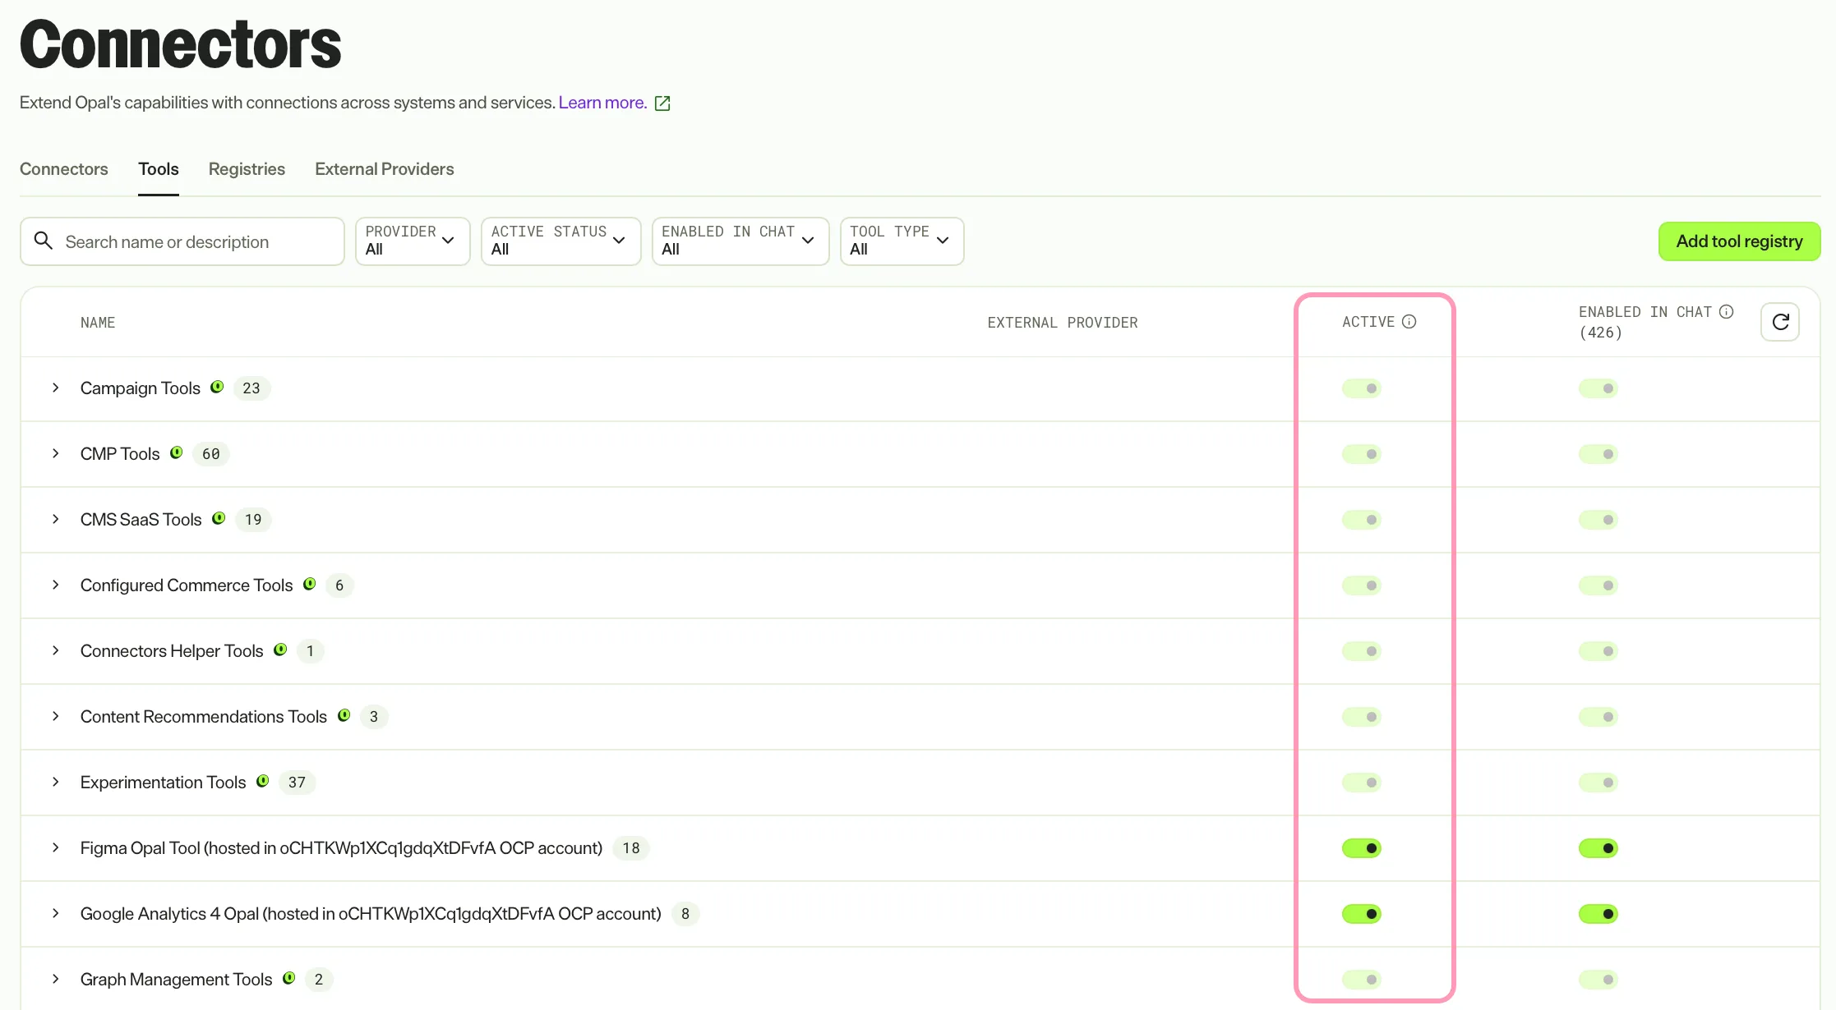
Task: Toggle Enabled in Chat for Connectors Helper Tools
Action: [1598, 651]
